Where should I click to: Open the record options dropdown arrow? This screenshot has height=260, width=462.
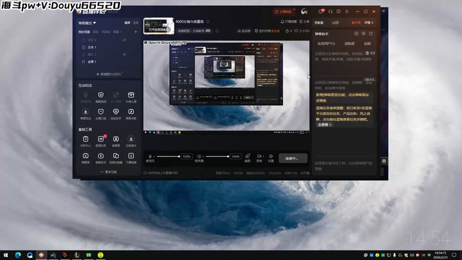click(263, 156)
